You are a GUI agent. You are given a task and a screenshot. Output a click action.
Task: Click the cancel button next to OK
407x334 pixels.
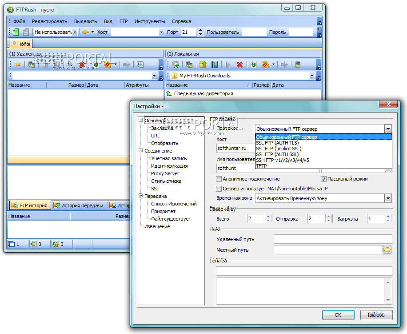376,315
